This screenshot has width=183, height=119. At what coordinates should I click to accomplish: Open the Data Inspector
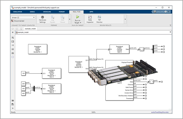[90, 19]
